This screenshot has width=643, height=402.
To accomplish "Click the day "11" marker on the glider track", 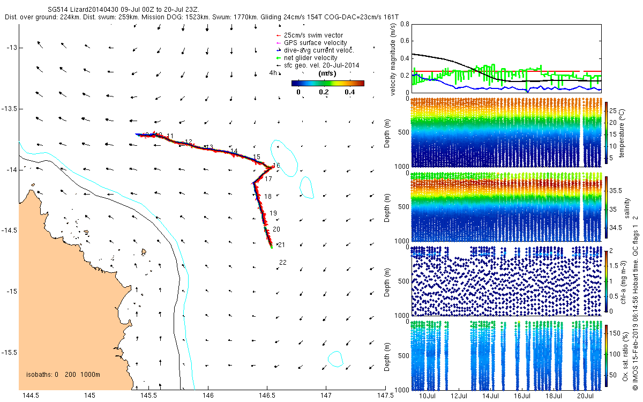I will coord(170,136).
